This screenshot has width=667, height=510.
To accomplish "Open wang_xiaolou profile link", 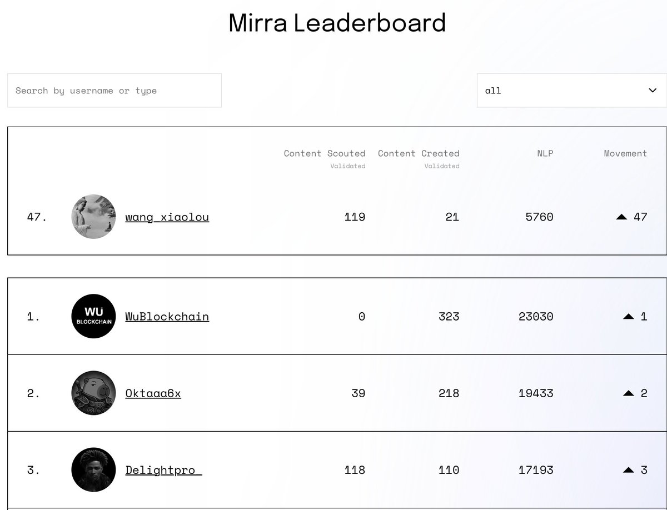I will pos(167,217).
